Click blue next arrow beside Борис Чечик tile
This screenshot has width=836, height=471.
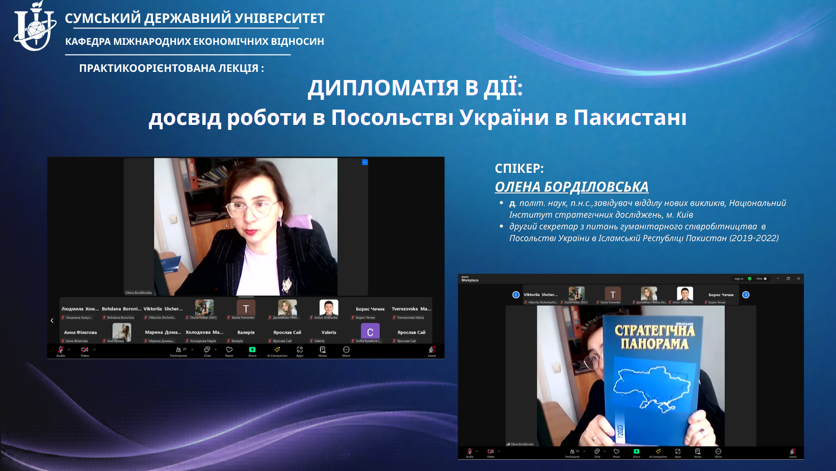746,295
